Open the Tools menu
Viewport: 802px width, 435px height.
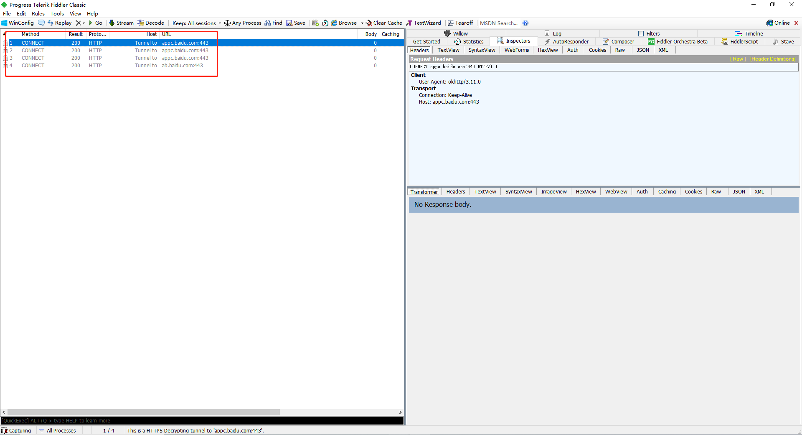(x=57, y=13)
